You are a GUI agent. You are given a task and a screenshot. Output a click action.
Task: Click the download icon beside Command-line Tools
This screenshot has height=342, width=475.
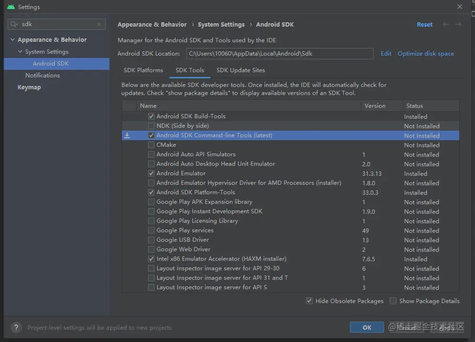[x=127, y=135]
